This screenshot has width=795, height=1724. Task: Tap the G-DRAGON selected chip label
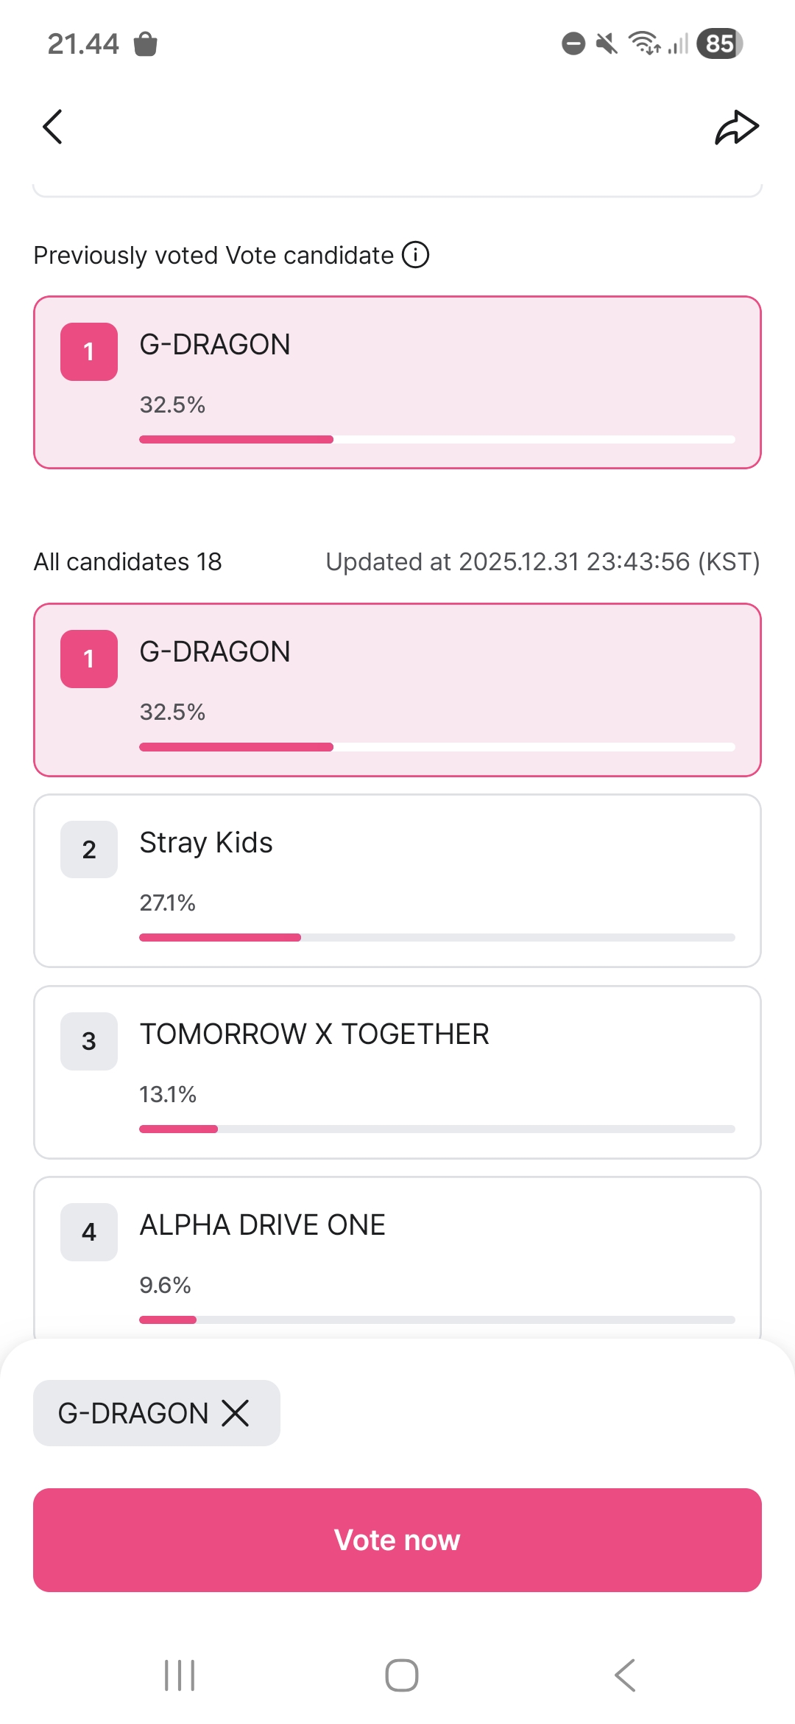[x=133, y=1413]
